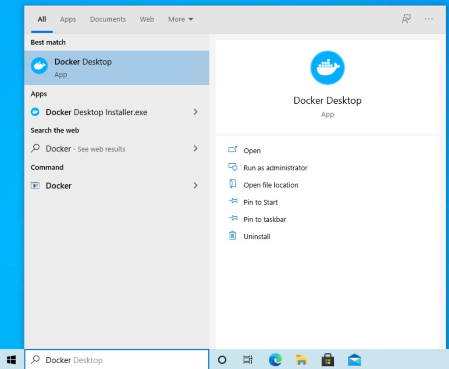Screen dimensions: 449x369
Task: Switch to the Web search tab
Action: tap(147, 19)
